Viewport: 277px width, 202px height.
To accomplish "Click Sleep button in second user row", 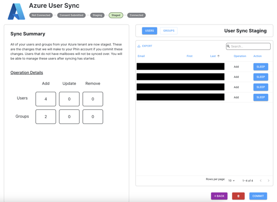I will (260, 77).
